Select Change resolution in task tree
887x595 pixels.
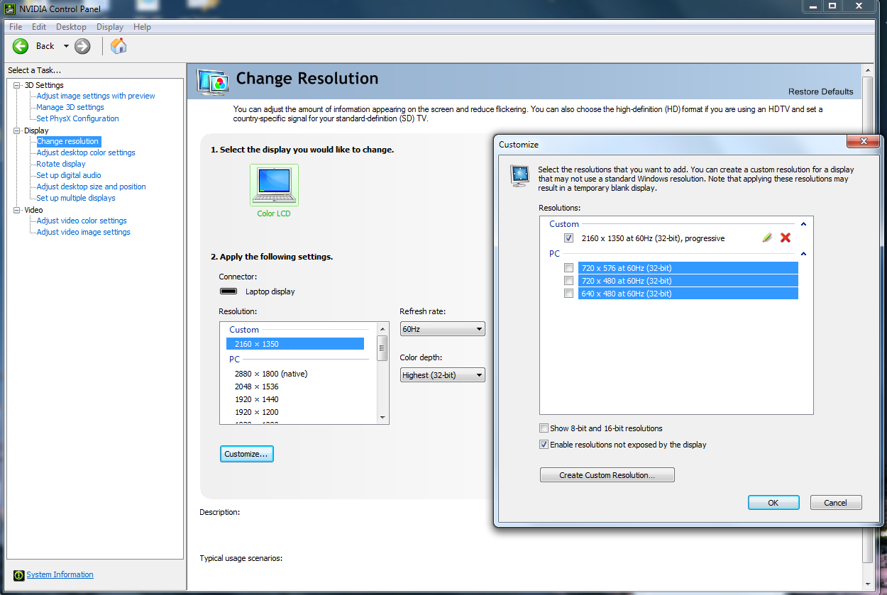point(68,141)
